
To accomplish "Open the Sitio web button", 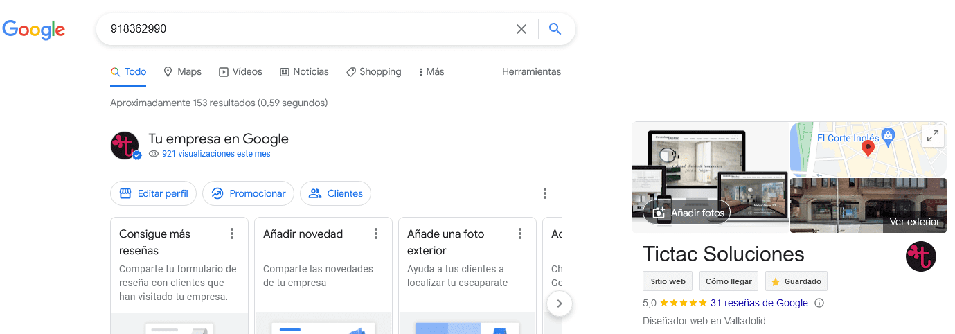I will tap(668, 281).
